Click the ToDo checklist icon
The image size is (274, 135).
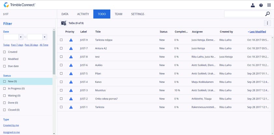[x=64, y=23]
